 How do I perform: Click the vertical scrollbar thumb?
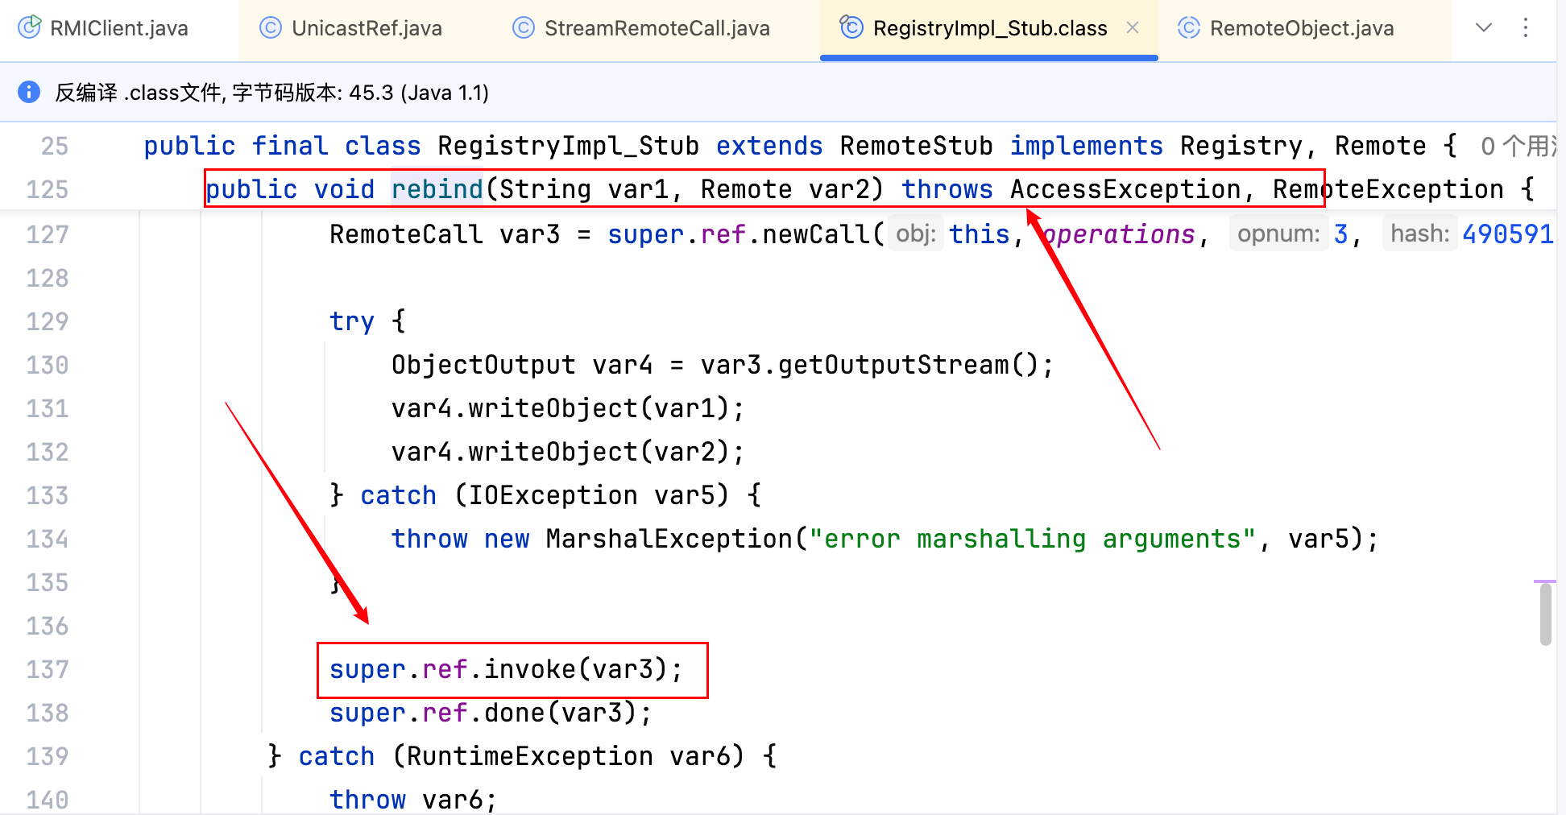point(1545,614)
